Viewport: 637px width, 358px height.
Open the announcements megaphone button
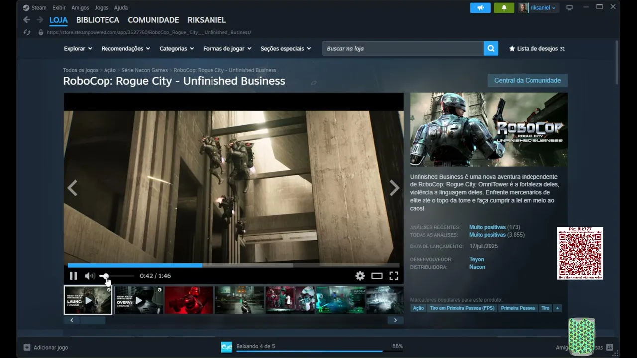(x=480, y=8)
